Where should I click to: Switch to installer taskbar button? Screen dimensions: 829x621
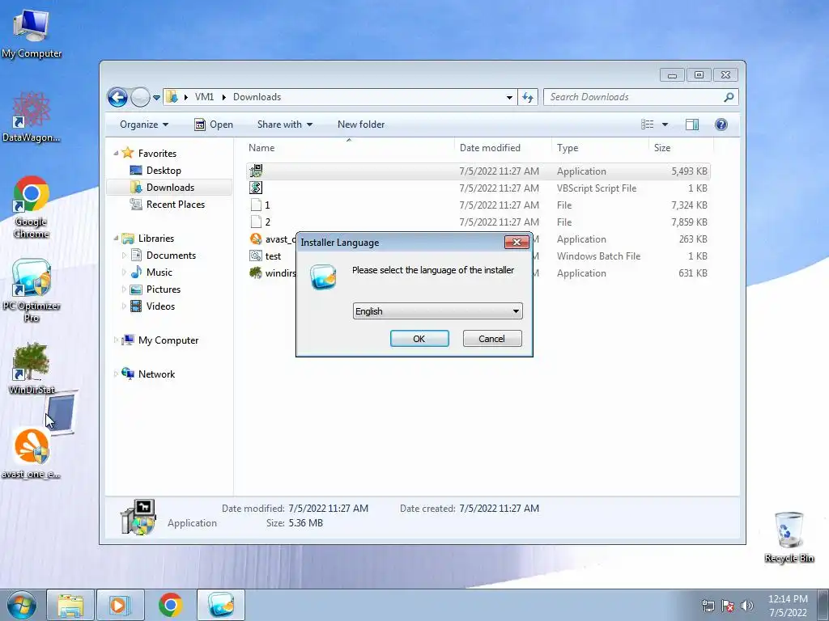220,605
